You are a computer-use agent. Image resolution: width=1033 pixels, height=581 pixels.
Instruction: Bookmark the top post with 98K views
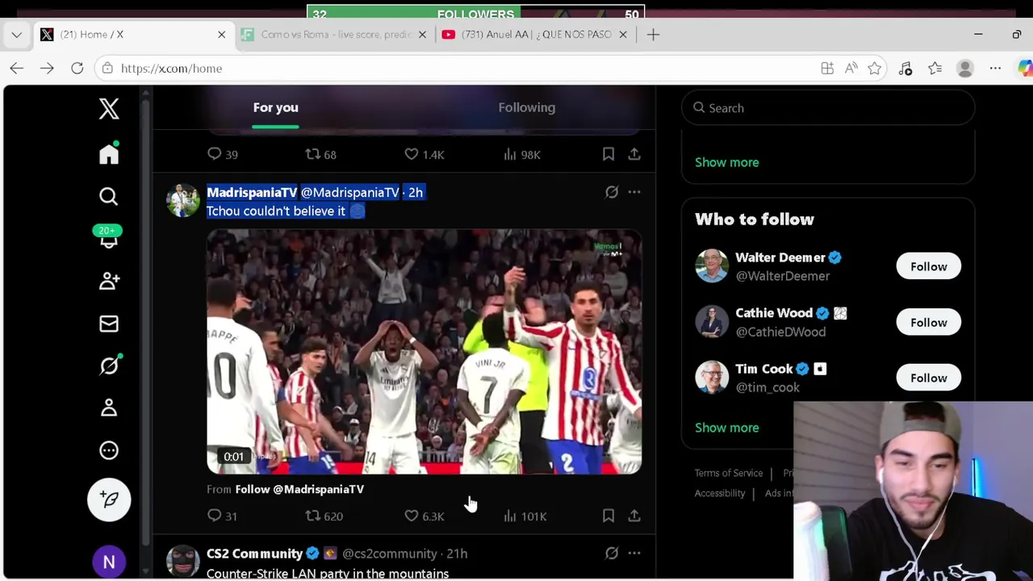coord(609,154)
